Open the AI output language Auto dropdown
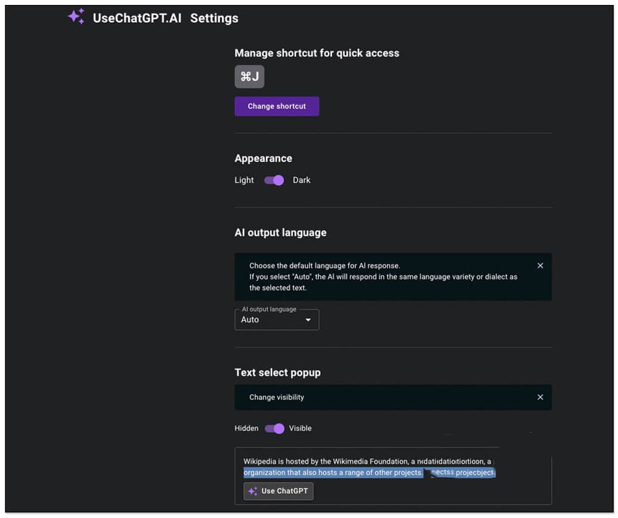This screenshot has height=518, width=618. point(277,320)
